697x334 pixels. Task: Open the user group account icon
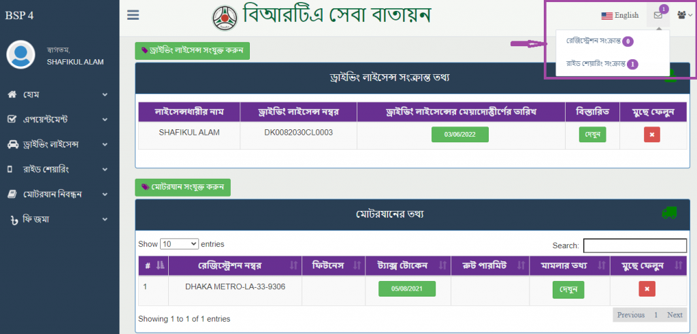tap(683, 15)
